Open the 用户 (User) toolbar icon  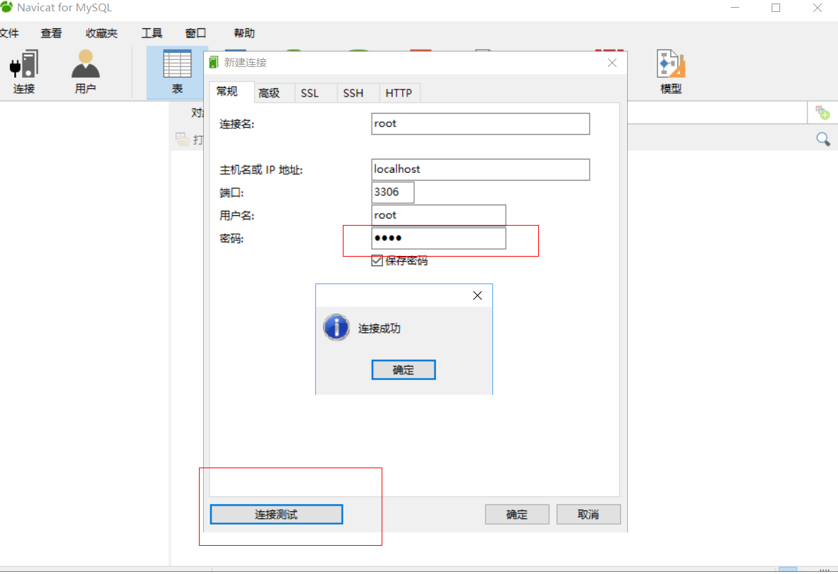point(85,65)
